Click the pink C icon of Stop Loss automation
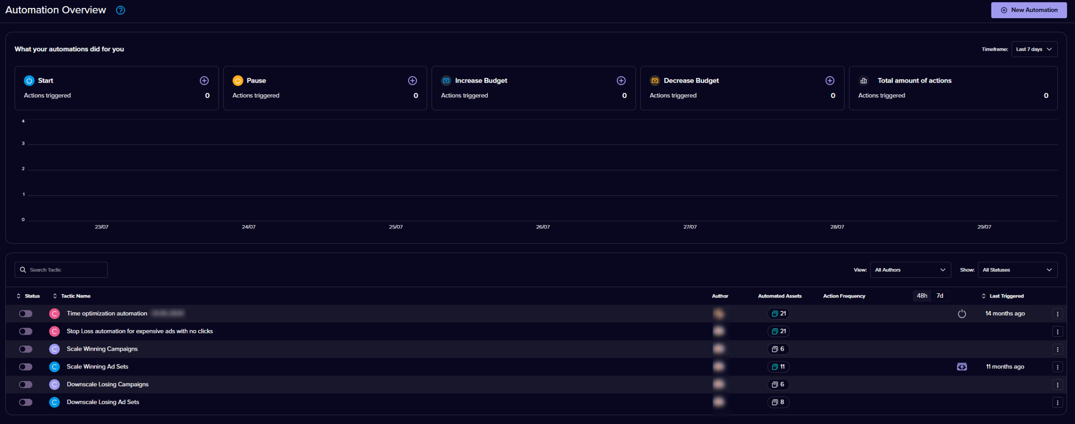 pos(55,332)
